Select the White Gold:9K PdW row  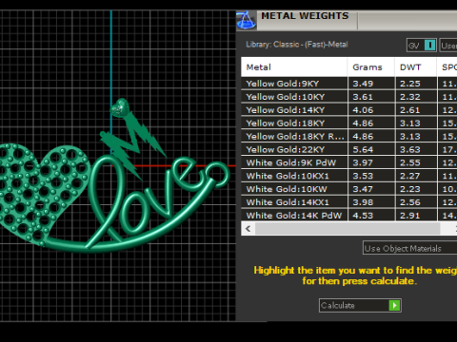point(348,162)
